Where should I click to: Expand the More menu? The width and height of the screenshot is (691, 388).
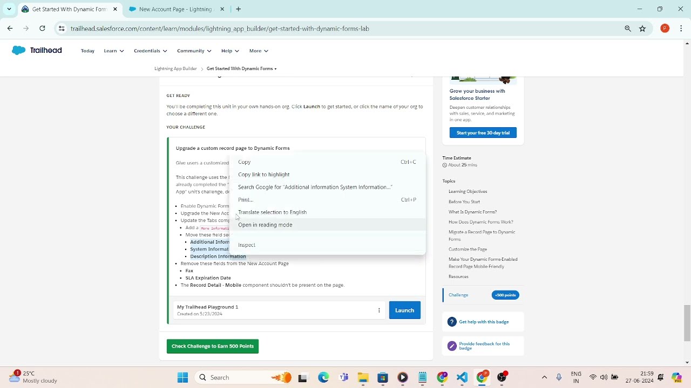click(259, 51)
